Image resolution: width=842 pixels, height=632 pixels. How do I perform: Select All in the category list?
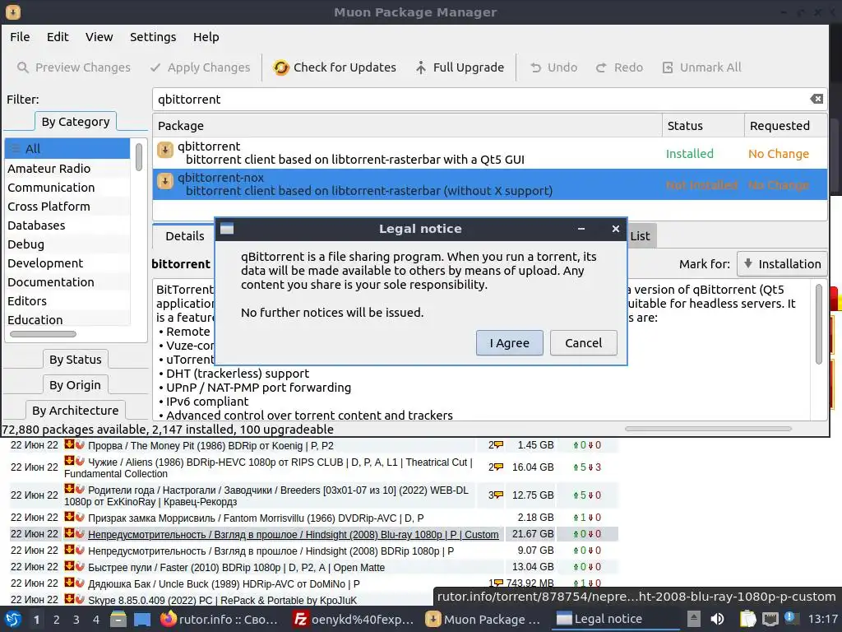(x=67, y=149)
